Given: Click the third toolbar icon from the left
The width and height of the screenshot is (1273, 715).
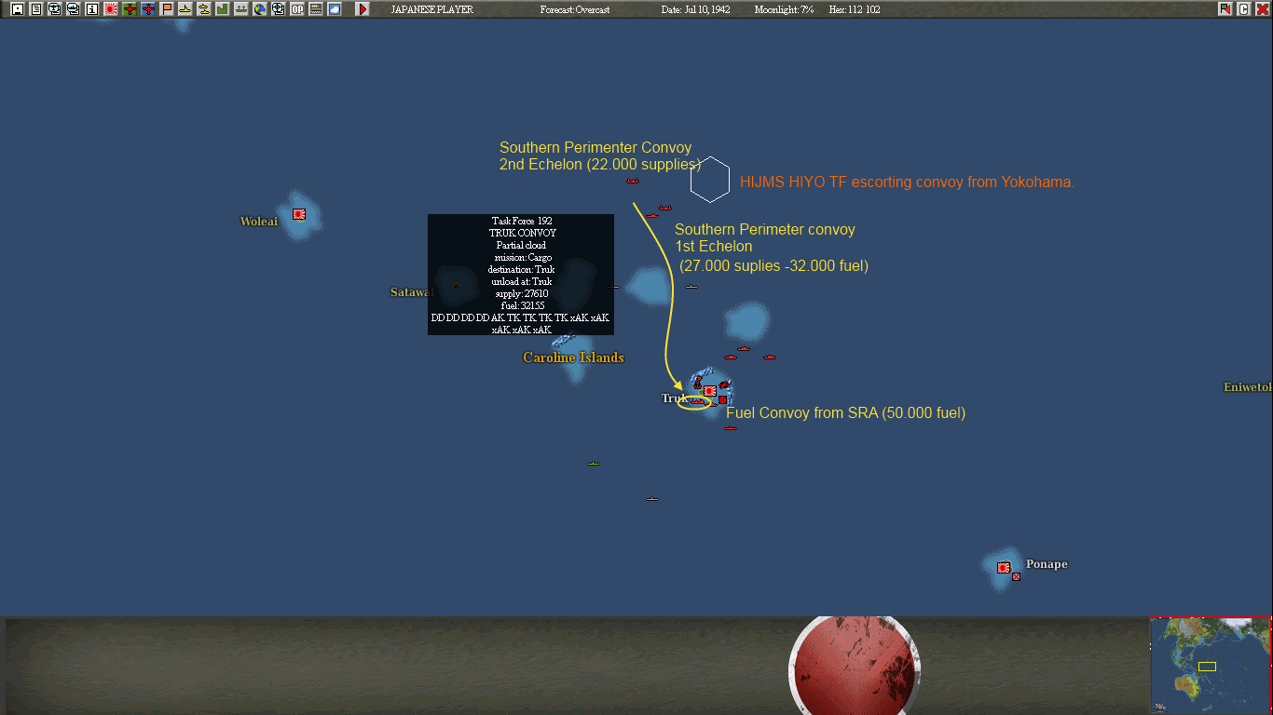Looking at the screenshot, I should [x=54, y=9].
